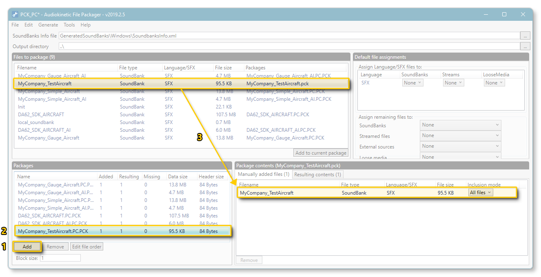Click Add to current package button

pyautogui.click(x=321, y=153)
